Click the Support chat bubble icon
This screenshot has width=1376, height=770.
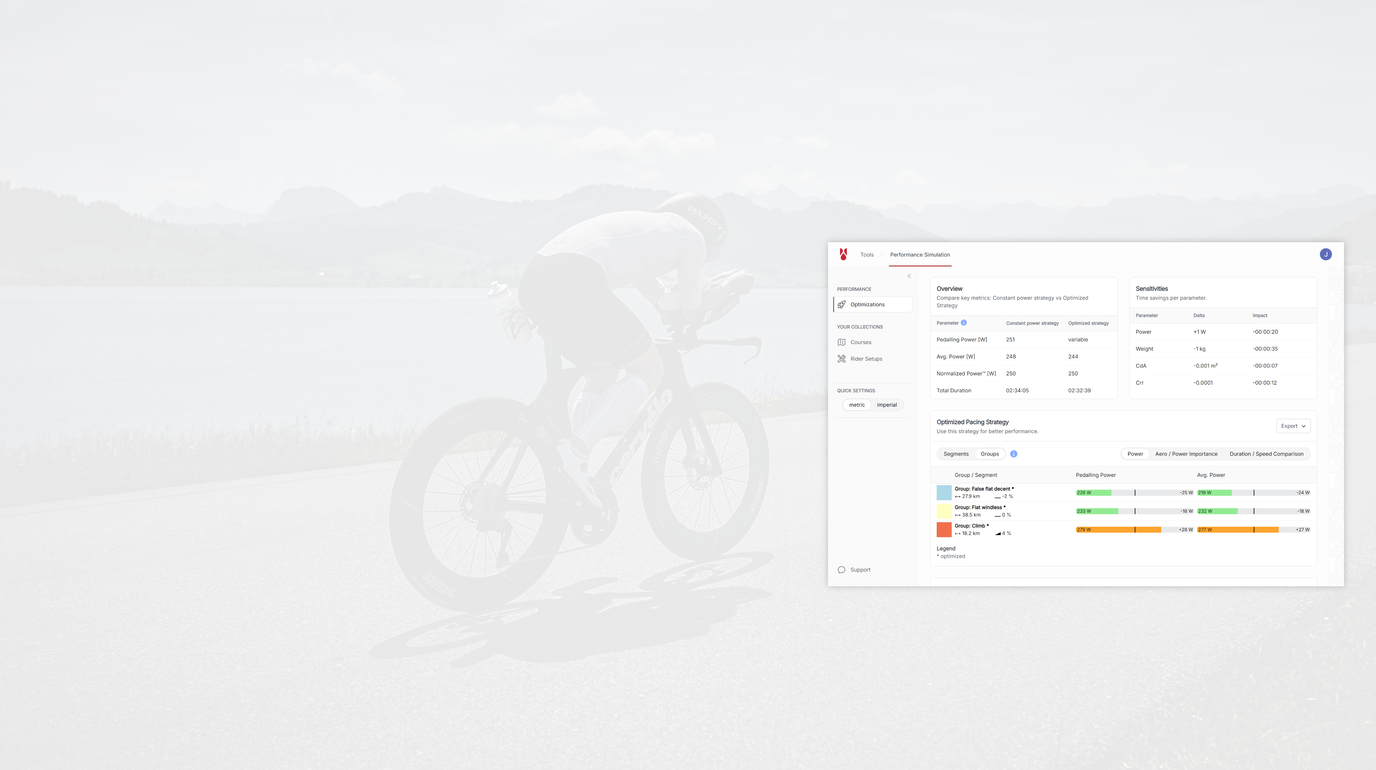click(841, 570)
